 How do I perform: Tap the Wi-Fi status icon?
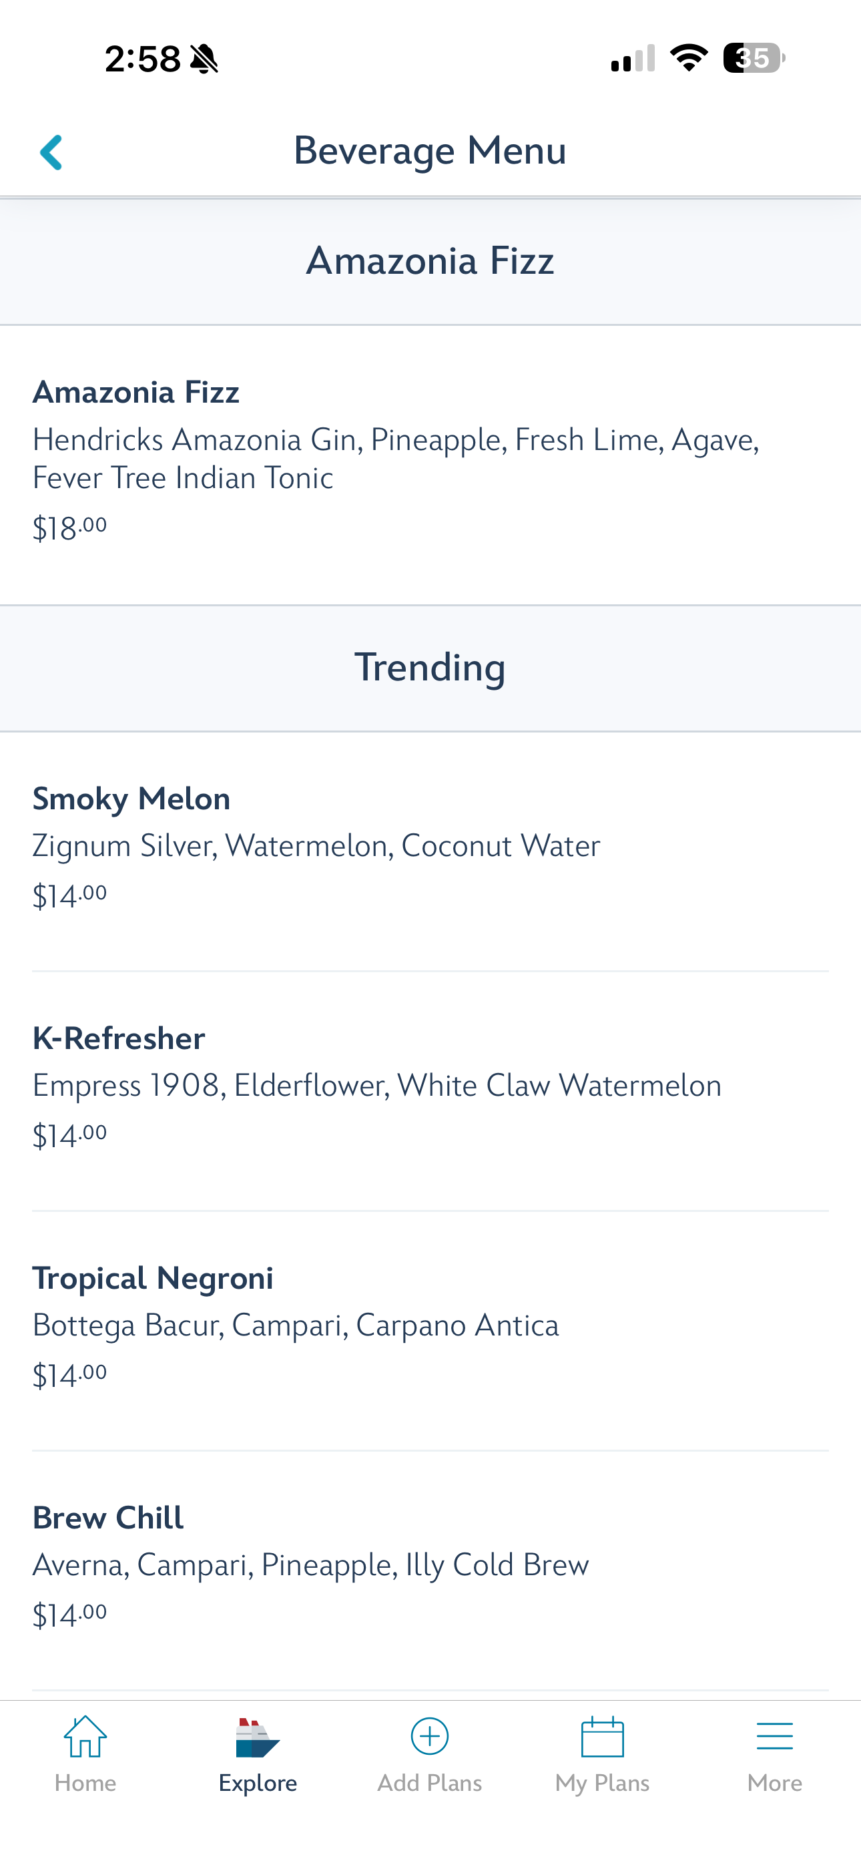[x=689, y=58]
